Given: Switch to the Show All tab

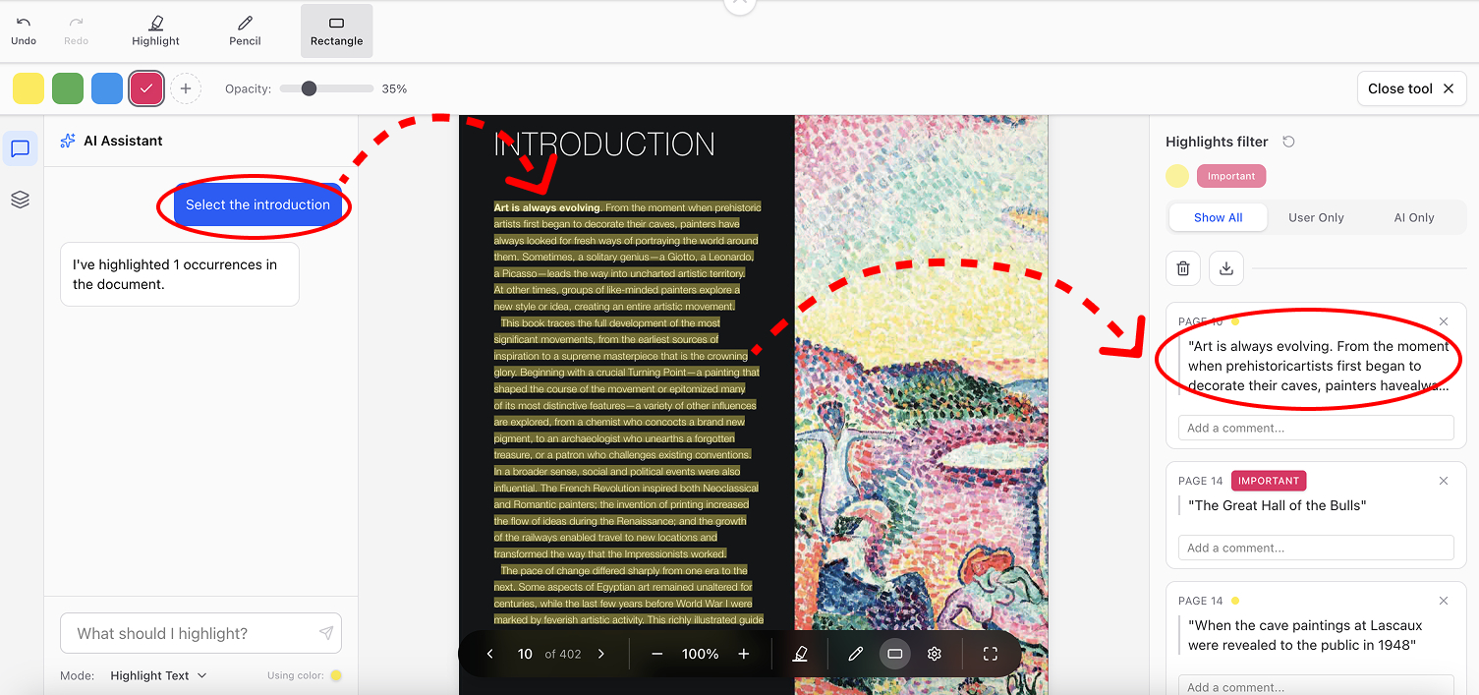Looking at the screenshot, I should [x=1219, y=217].
